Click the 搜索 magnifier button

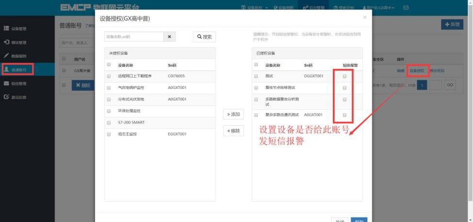pyautogui.click(x=204, y=37)
